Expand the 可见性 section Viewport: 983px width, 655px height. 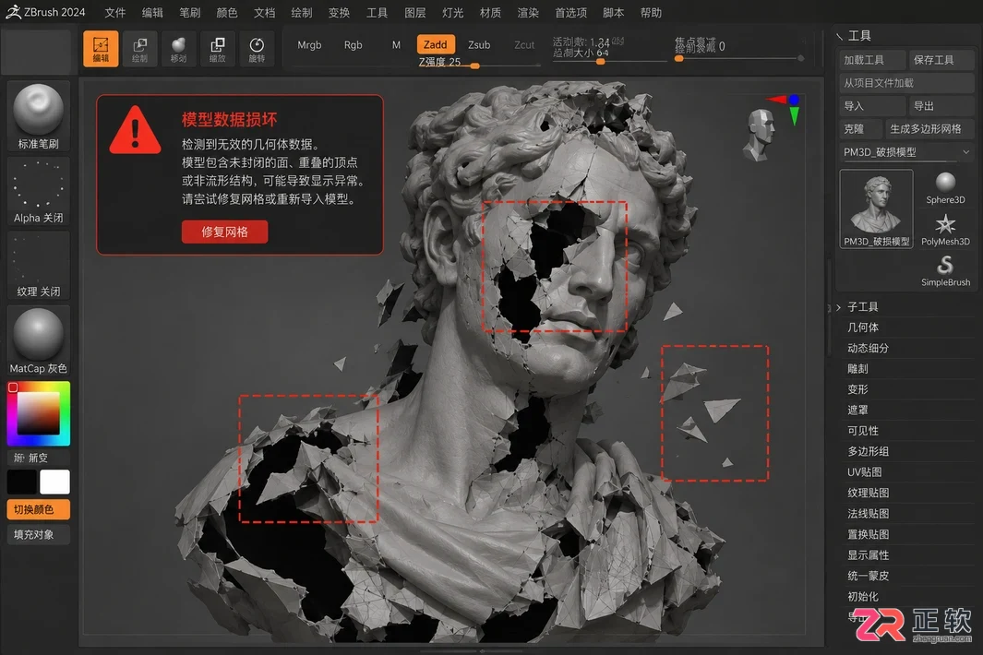click(863, 431)
